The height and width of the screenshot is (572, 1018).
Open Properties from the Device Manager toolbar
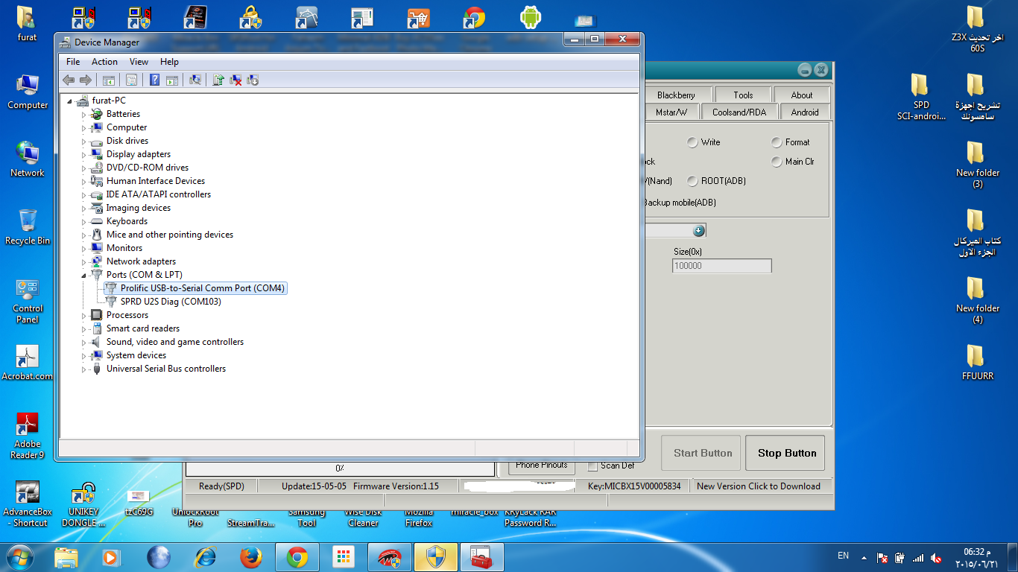coord(132,80)
